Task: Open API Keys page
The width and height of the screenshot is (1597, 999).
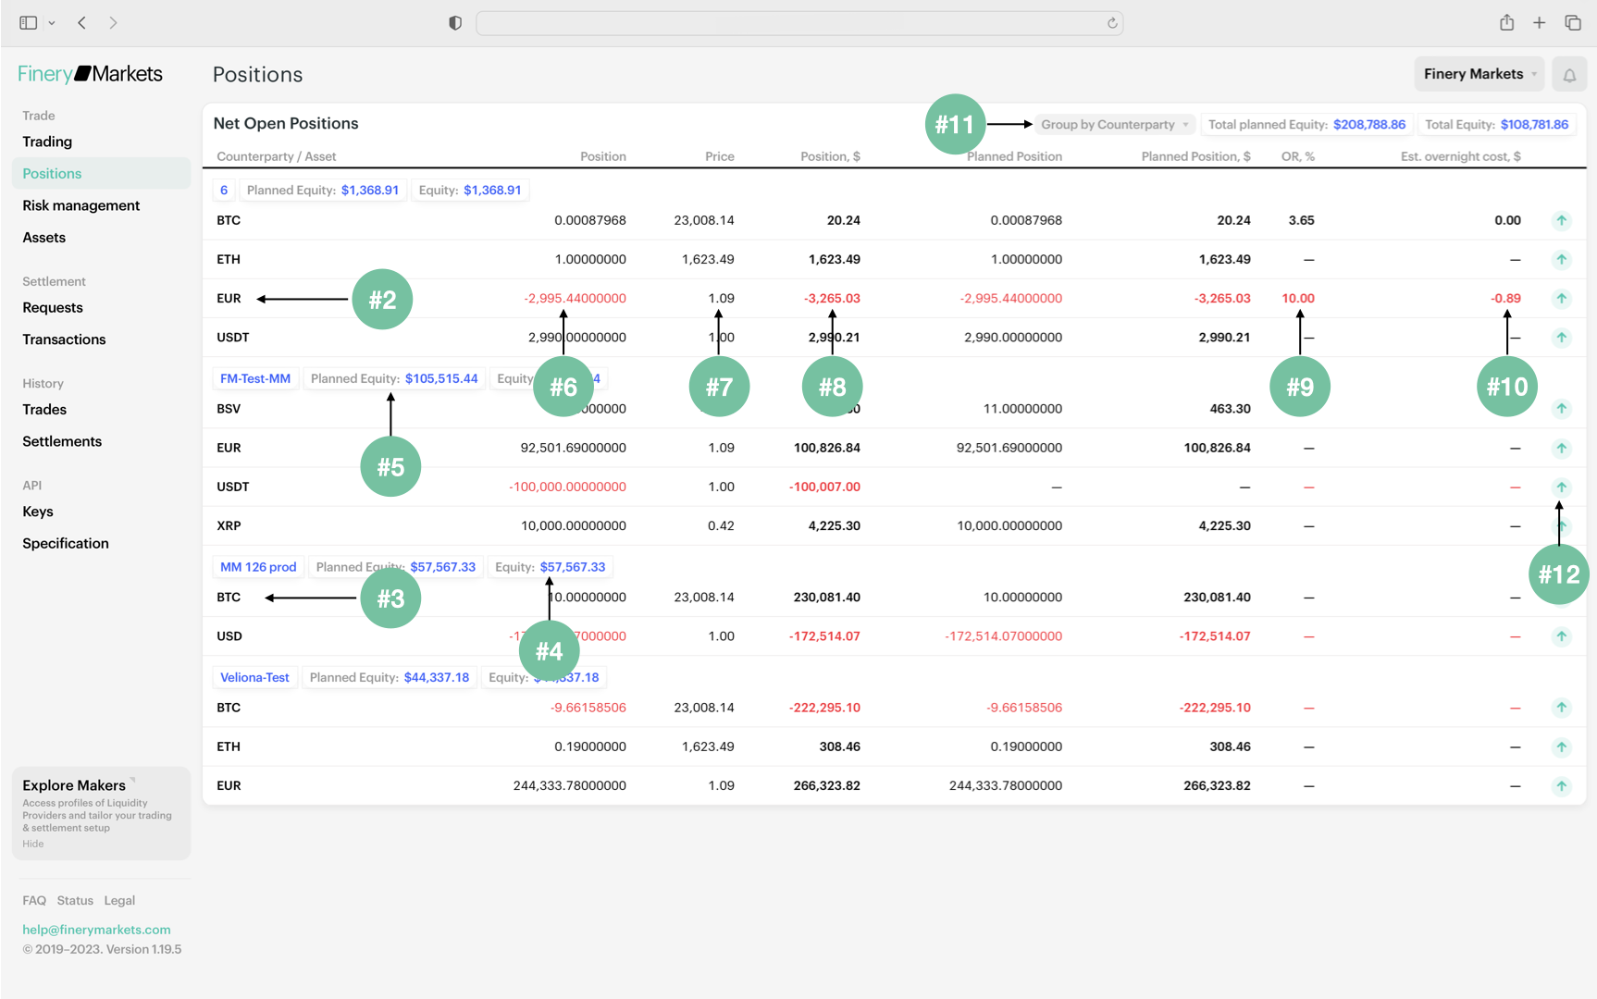Action: tap(38, 512)
